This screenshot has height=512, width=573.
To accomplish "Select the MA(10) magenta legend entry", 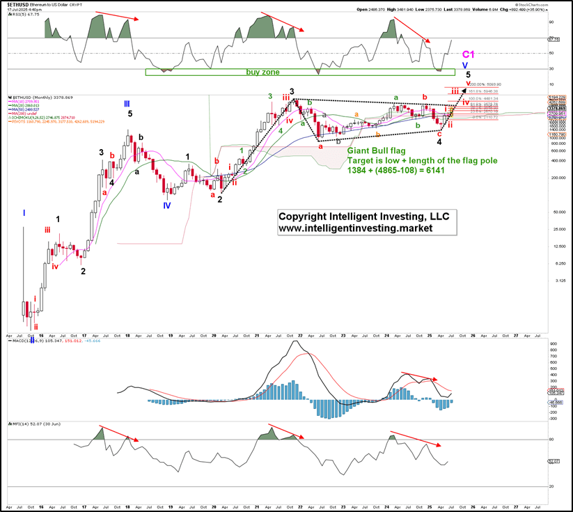I will tap(23, 101).
